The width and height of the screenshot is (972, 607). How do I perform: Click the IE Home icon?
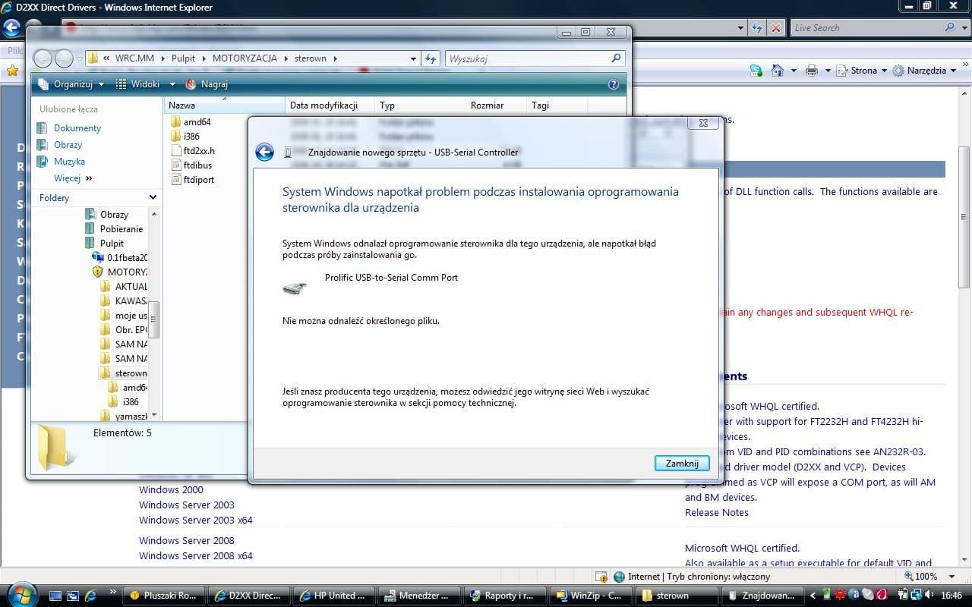pos(777,70)
